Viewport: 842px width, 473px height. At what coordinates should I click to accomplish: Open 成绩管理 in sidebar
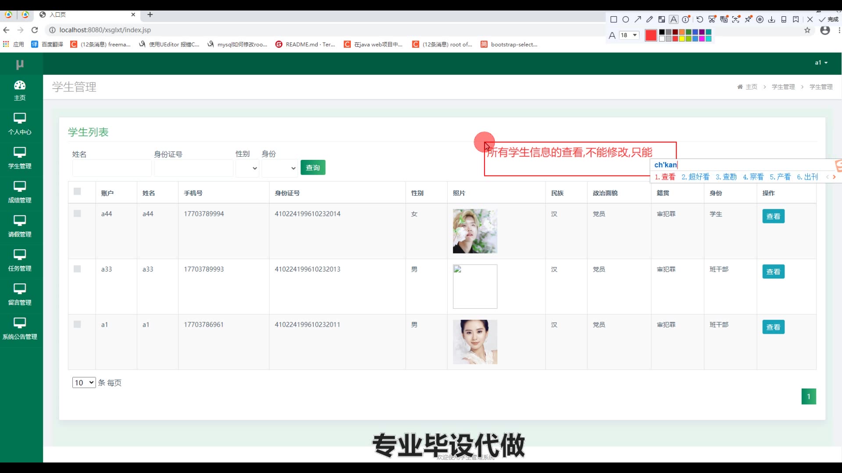point(20,193)
